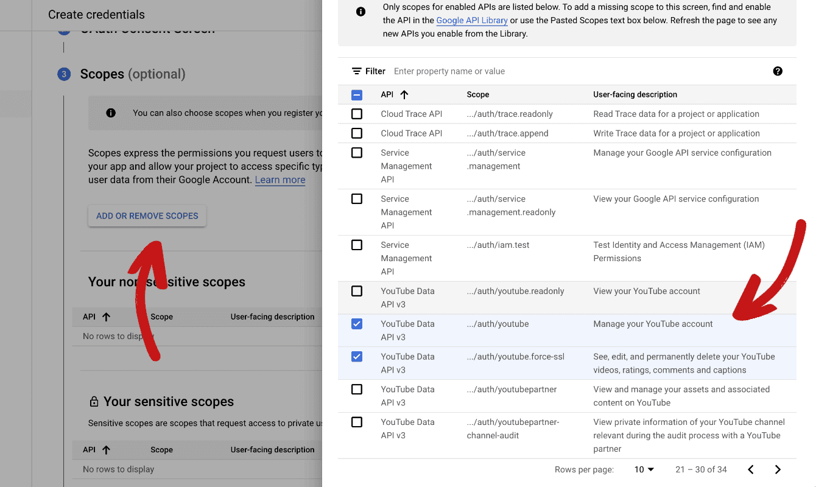Viewport: 816px width, 487px height.
Task: Check the trace.append scope checkbox
Action: (x=357, y=133)
